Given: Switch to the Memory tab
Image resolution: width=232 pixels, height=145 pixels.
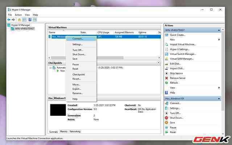Looking at the screenshot, I should click(x=64, y=131).
